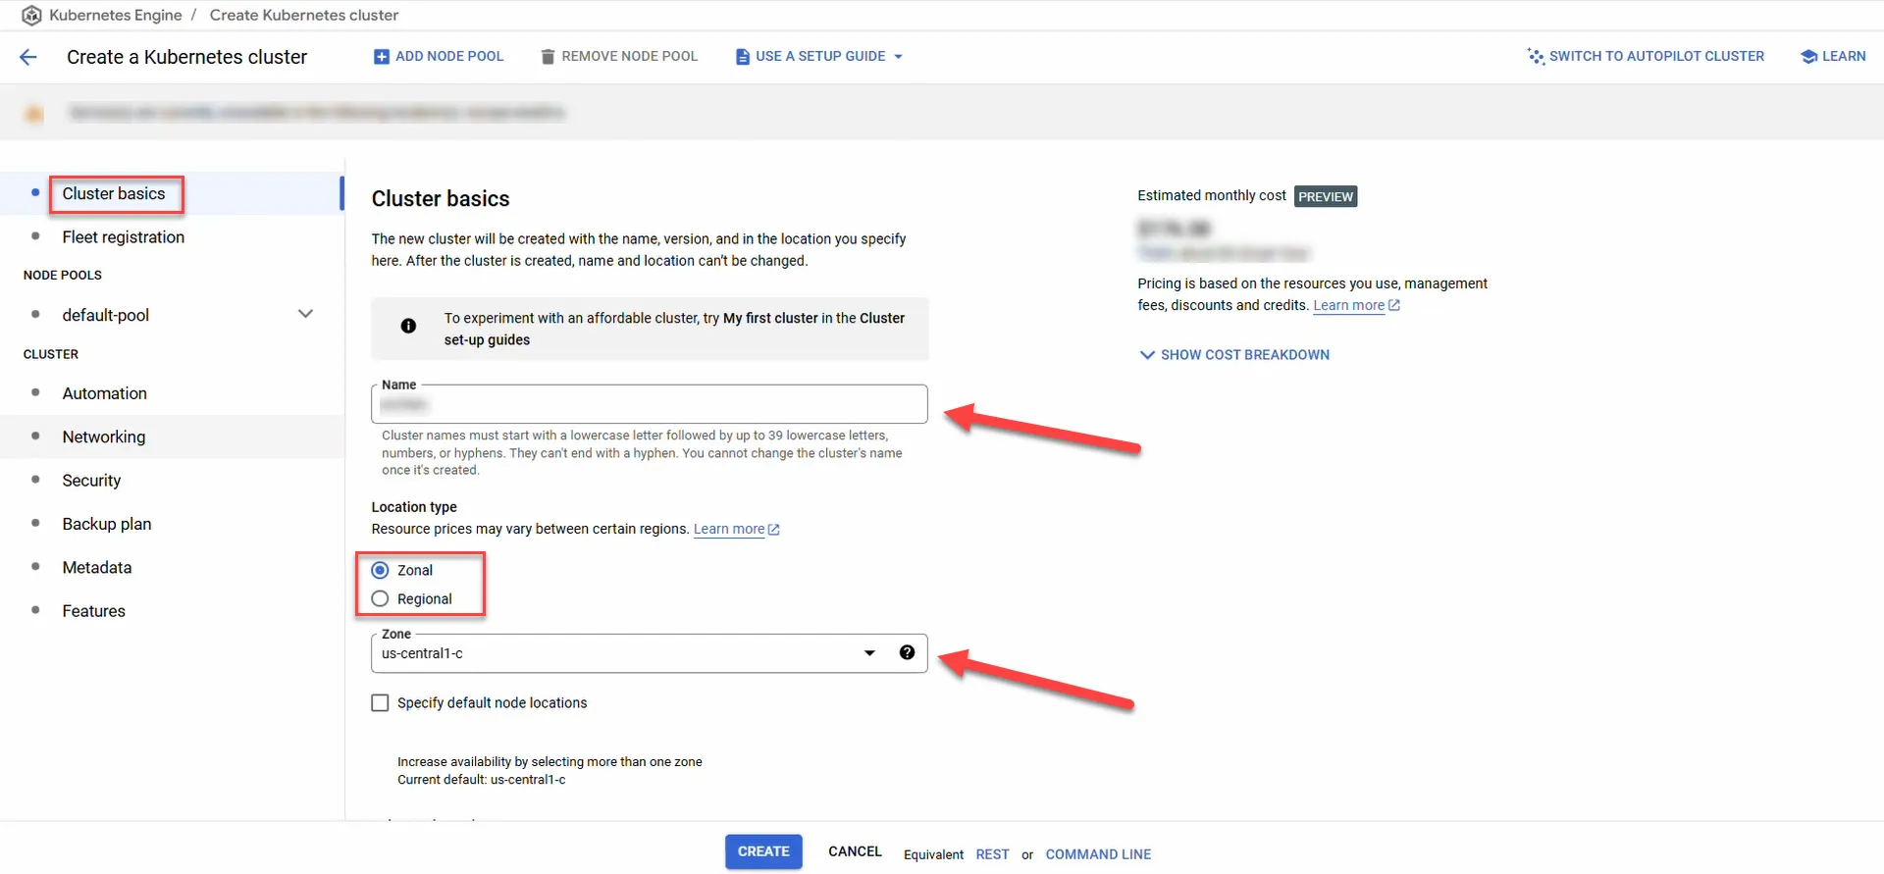Click Add Node Pool
The width and height of the screenshot is (1884, 874).
coord(439,57)
